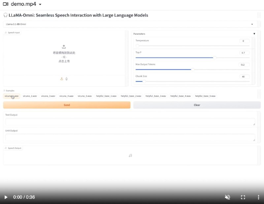Viewport: 264px width, 204px height.
Task: Adjust the Max Output Tokens slider
Action: 192,69
